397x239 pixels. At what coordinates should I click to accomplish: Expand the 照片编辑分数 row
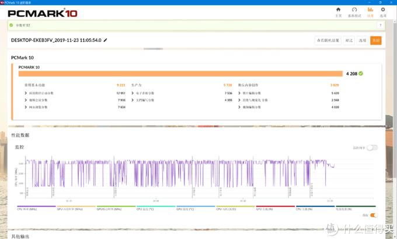(x=239, y=93)
